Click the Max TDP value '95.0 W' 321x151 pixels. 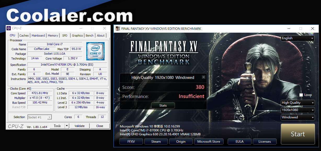click(76, 49)
